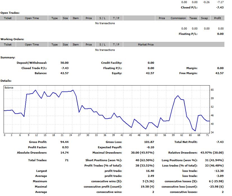The image size is (232, 196).
Task: Select the T / P header in Working Orders
Action: point(116,44)
